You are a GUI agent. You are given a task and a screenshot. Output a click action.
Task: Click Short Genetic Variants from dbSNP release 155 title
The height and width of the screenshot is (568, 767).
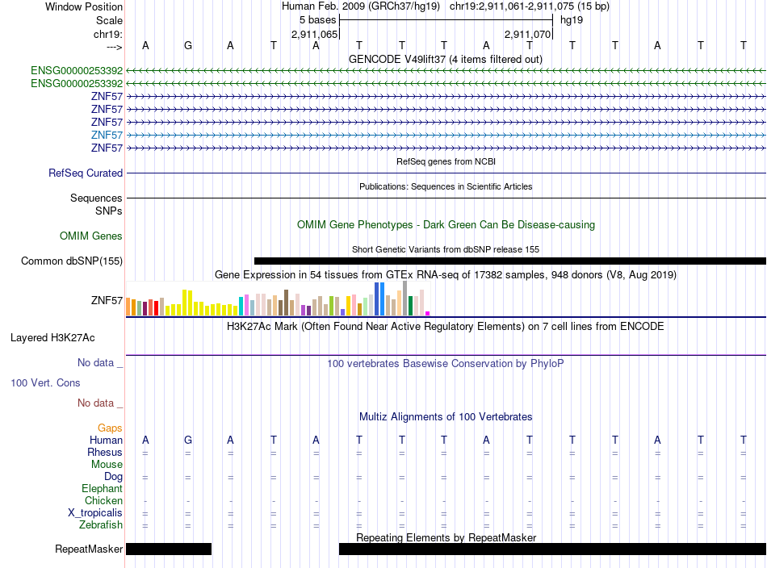(x=446, y=249)
